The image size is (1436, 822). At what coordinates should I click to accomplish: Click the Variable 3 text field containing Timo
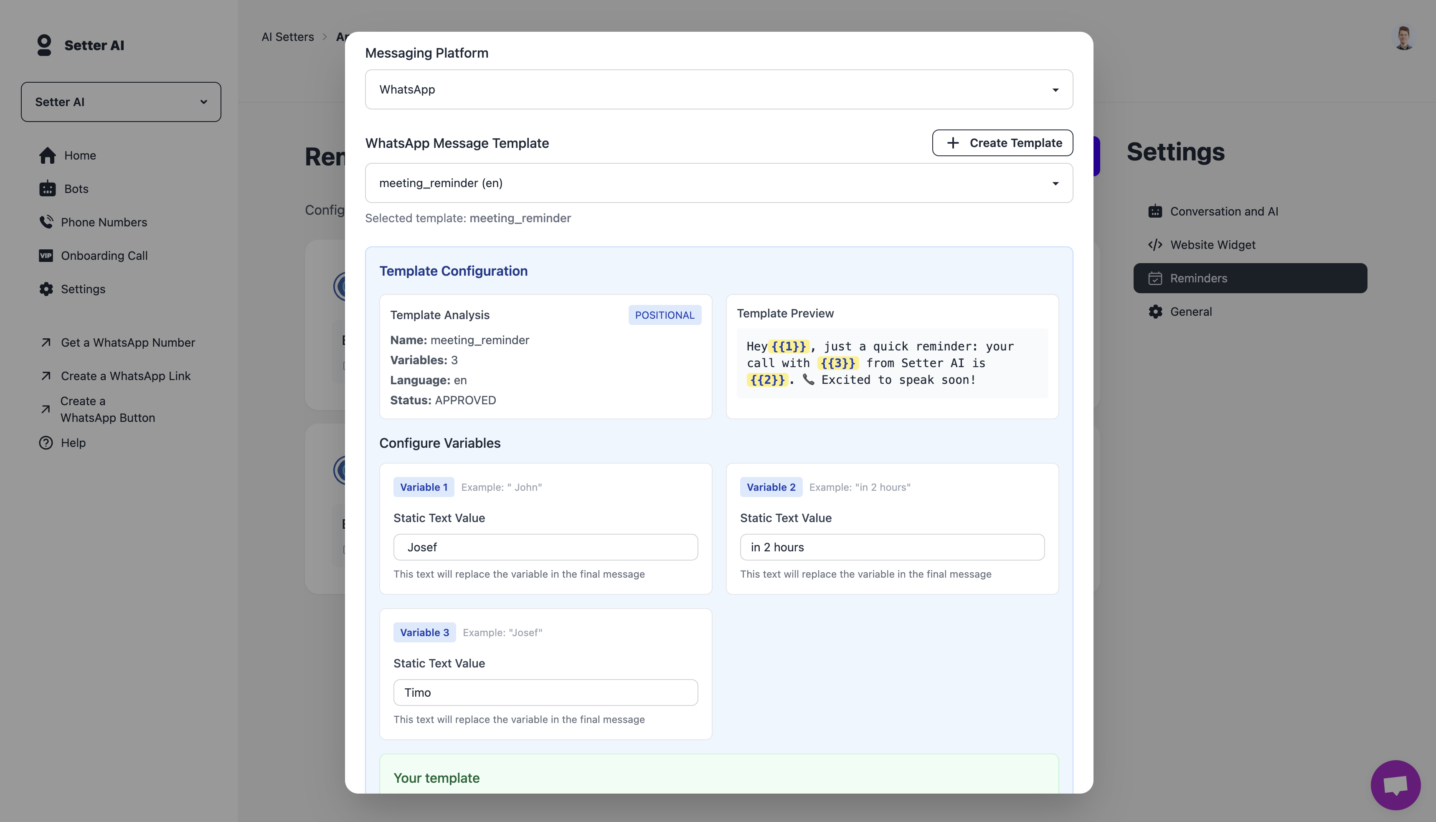click(545, 692)
